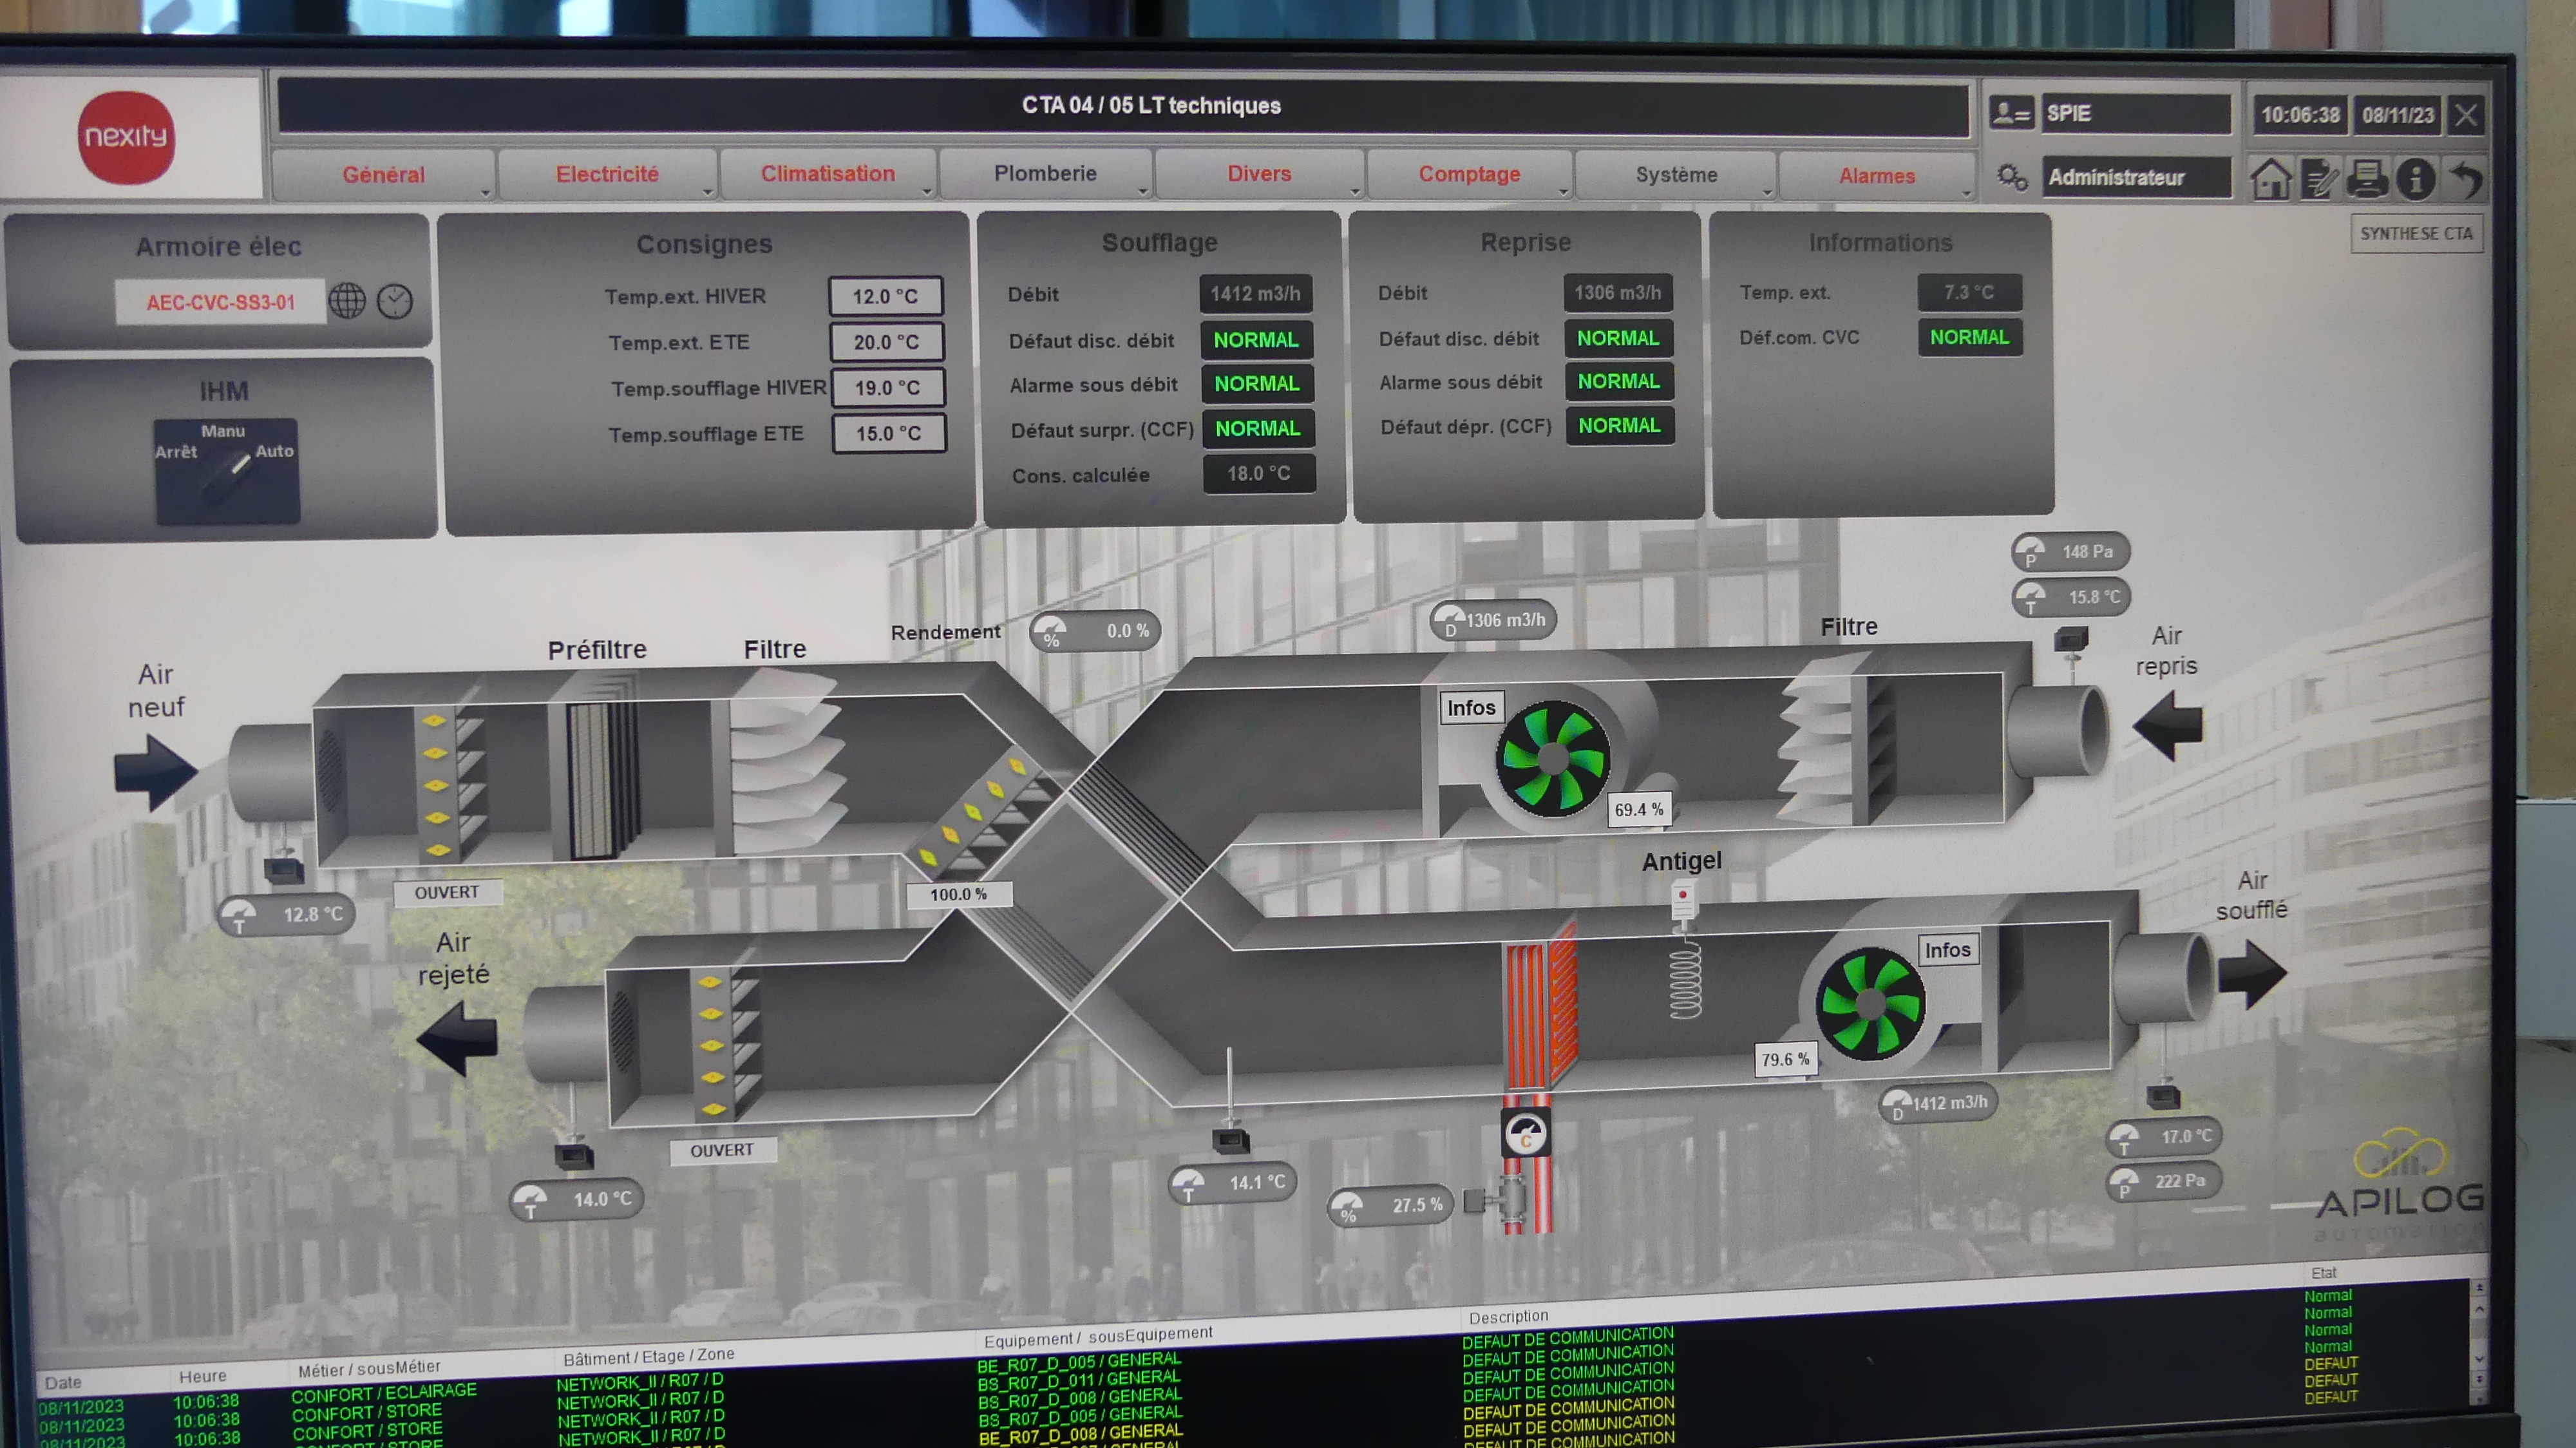Toggle the air rejeté damper OUVERT state
The height and width of the screenshot is (1448, 2576).
[721, 1150]
